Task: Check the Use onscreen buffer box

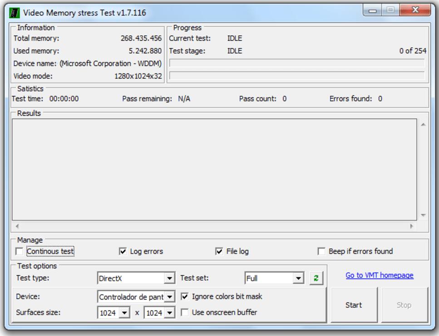Action: coord(185,312)
